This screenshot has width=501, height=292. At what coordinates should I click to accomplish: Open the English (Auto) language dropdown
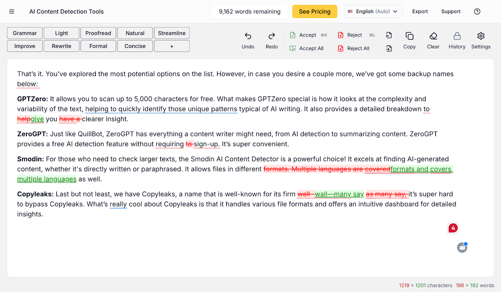pos(373,12)
